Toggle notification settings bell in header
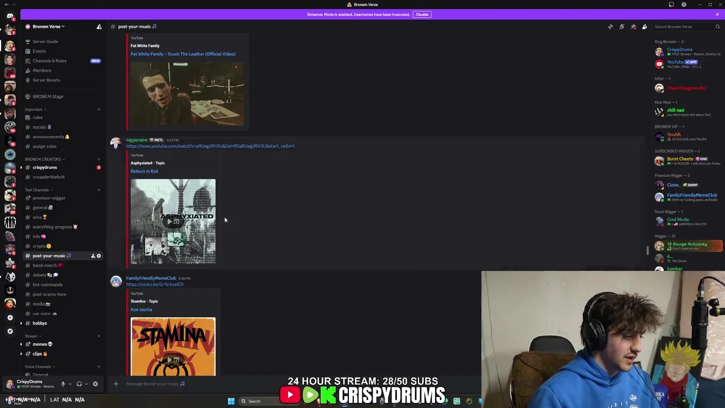Viewport: 725px width, 408px height. [x=621, y=27]
